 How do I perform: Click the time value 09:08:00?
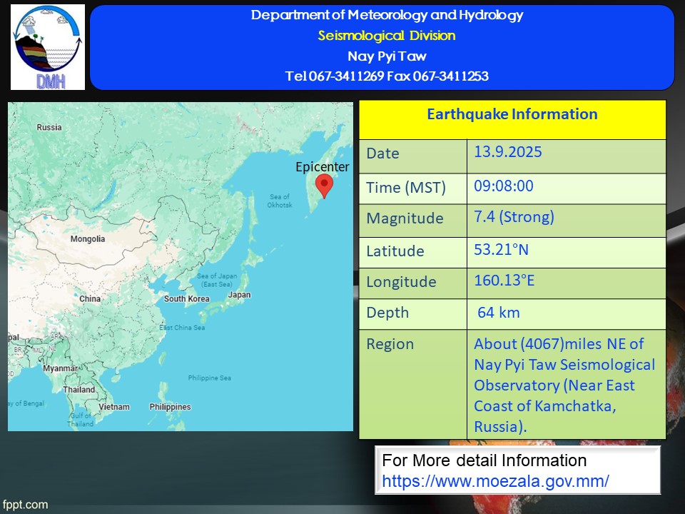(504, 186)
